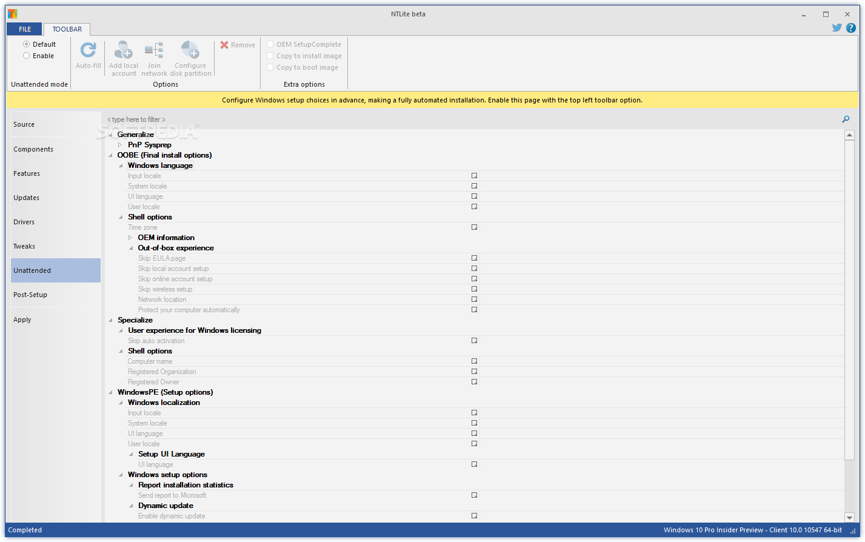Image resolution: width=865 pixels, height=542 pixels.
Task: Check the Copy to boot image option
Action: (x=270, y=67)
